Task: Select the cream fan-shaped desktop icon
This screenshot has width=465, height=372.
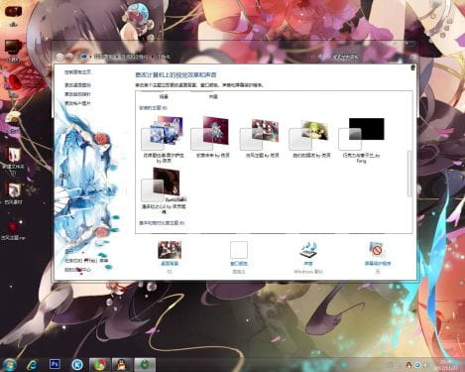Action: (13, 122)
